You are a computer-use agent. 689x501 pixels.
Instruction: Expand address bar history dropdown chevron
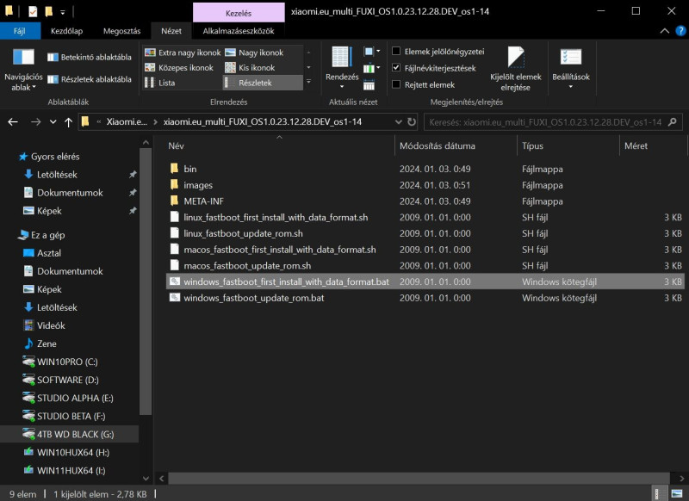click(398, 122)
